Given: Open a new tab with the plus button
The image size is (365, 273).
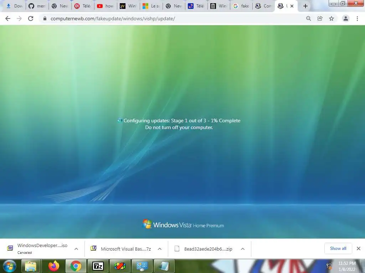Looking at the screenshot, I should [x=305, y=6].
